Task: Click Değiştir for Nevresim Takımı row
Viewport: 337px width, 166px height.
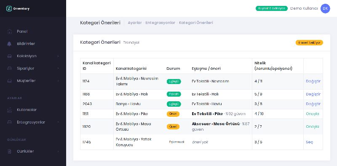Action: click(x=313, y=81)
